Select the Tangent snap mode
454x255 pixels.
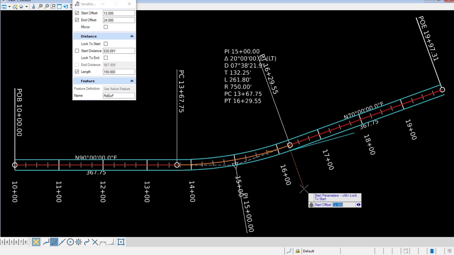tap(103, 242)
